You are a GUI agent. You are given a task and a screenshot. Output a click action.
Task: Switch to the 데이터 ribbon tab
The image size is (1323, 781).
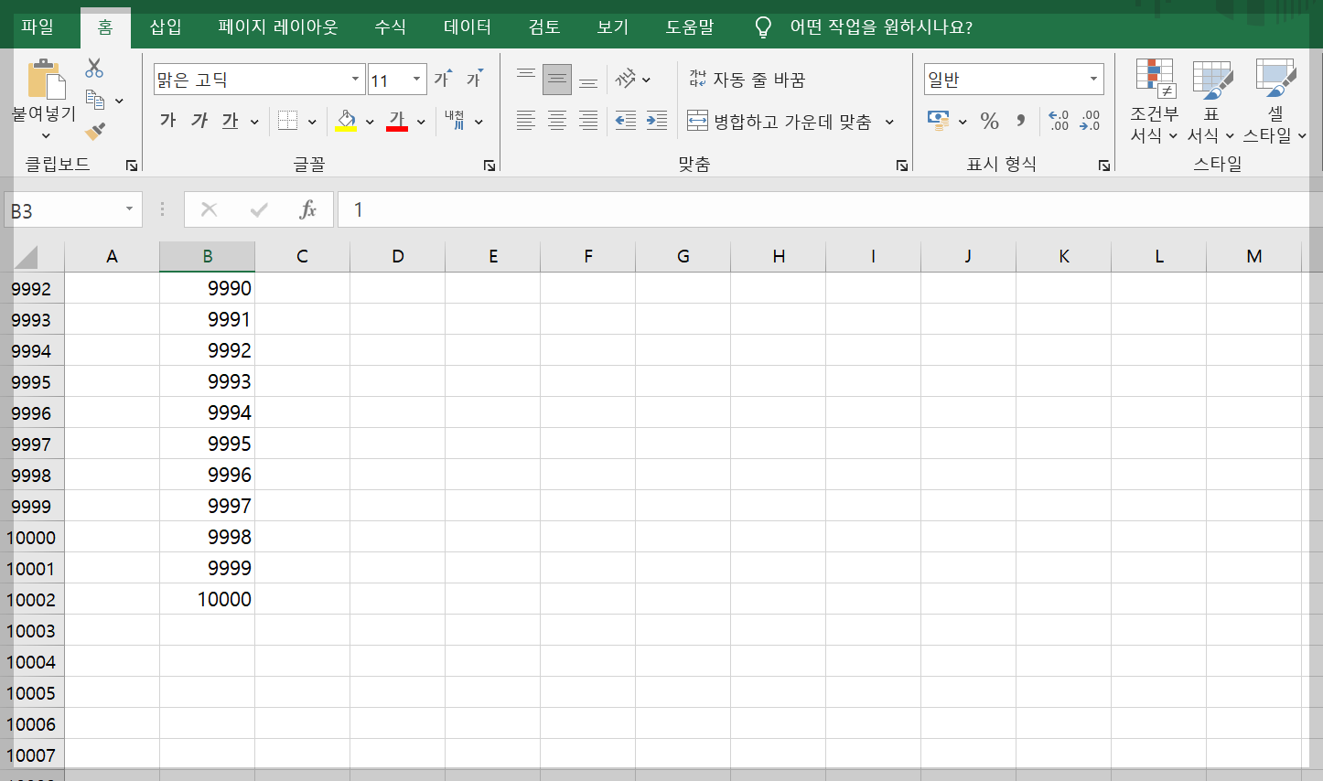[468, 27]
